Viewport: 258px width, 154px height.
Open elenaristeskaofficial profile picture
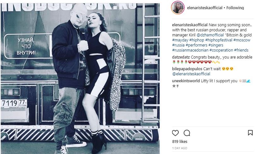pos(178,8)
